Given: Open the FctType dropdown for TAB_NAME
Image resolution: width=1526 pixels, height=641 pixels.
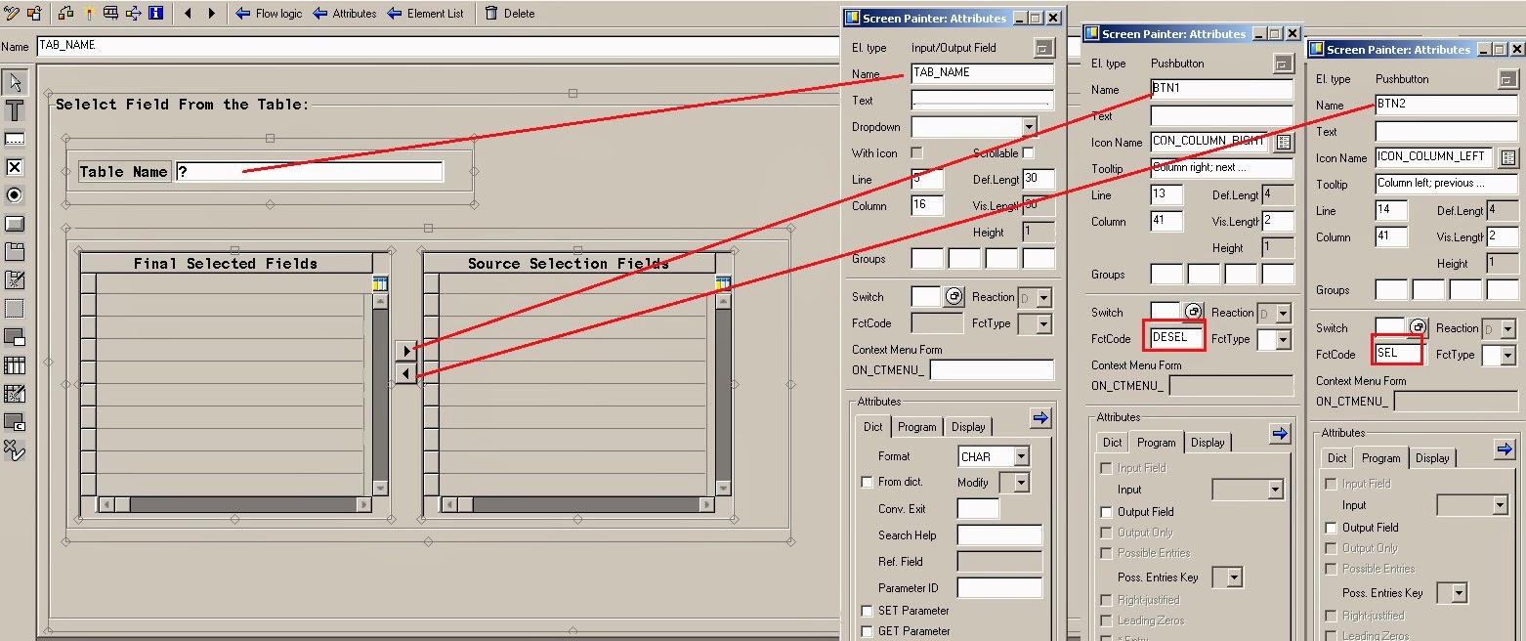Looking at the screenshot, I should tap(1043, 322).
